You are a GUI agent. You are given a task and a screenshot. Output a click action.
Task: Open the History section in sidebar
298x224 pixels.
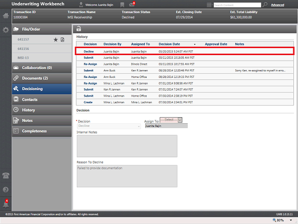pos(42,110)
